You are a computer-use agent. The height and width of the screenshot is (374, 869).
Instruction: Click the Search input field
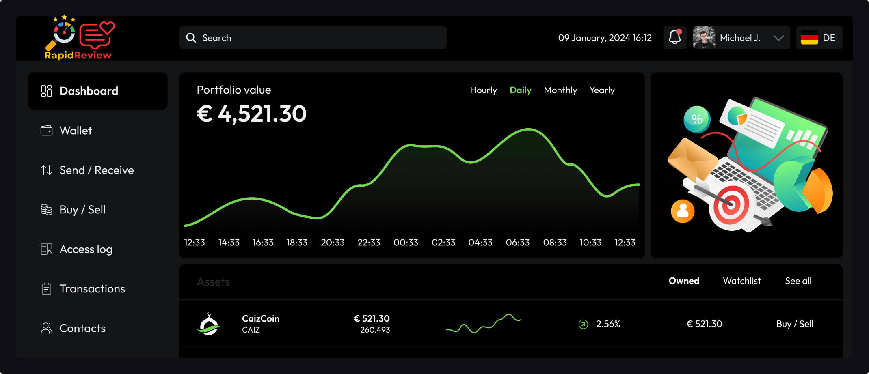313,38
